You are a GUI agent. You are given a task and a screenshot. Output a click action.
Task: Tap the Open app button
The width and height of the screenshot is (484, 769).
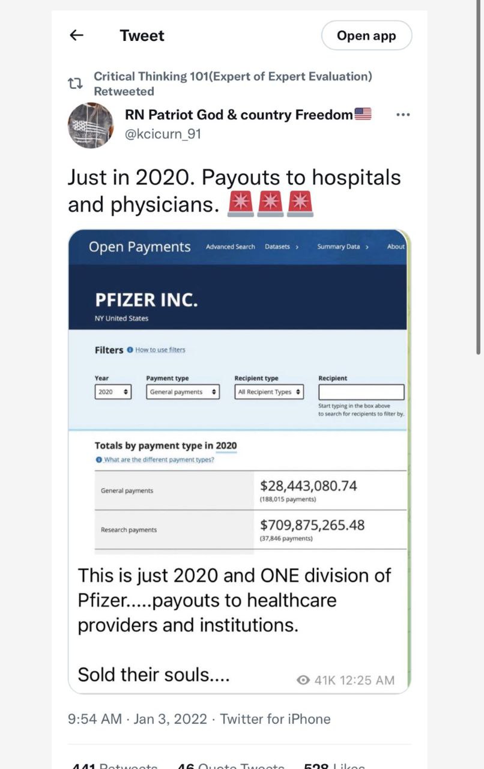click(x=366, y=35)
